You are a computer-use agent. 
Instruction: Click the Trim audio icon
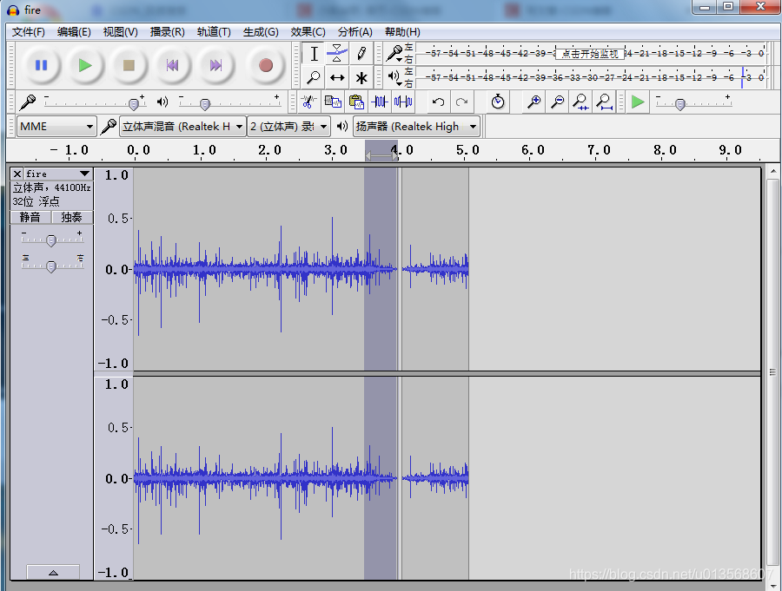pyautogui.click(x=380, y=102)
